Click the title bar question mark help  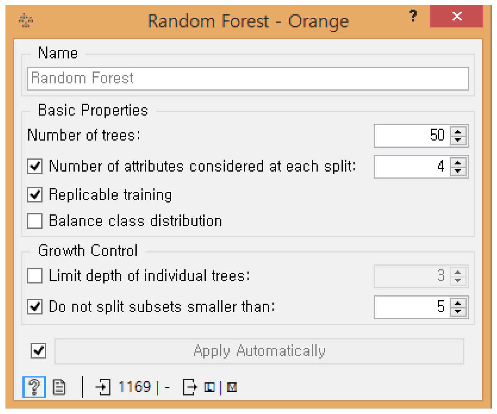(x=413, y=16)
